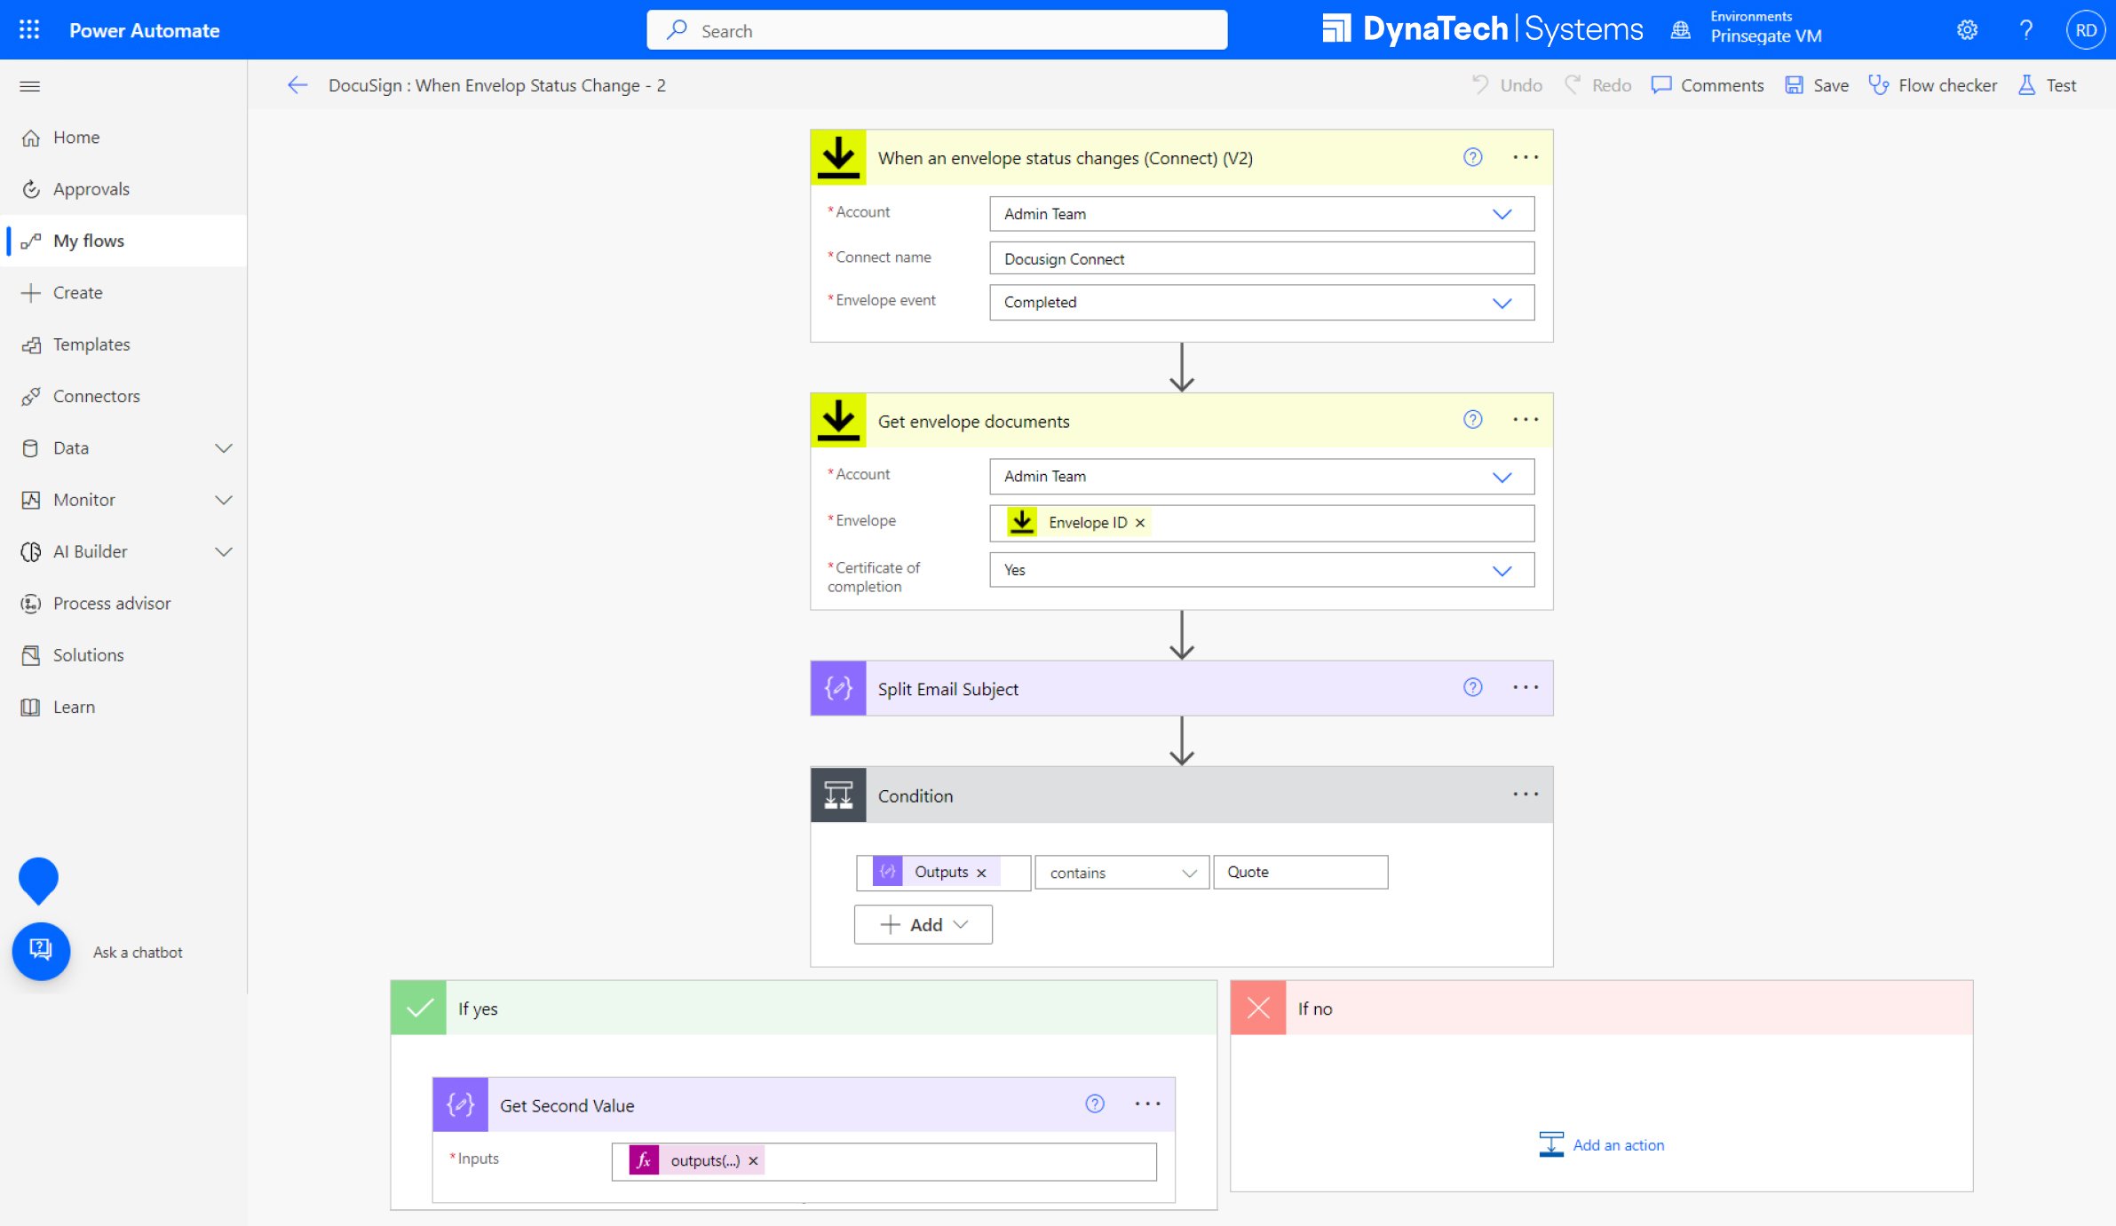Click the Split Email Subject expression icon
2116x1226 pixels.
click(x=837, y=687)
